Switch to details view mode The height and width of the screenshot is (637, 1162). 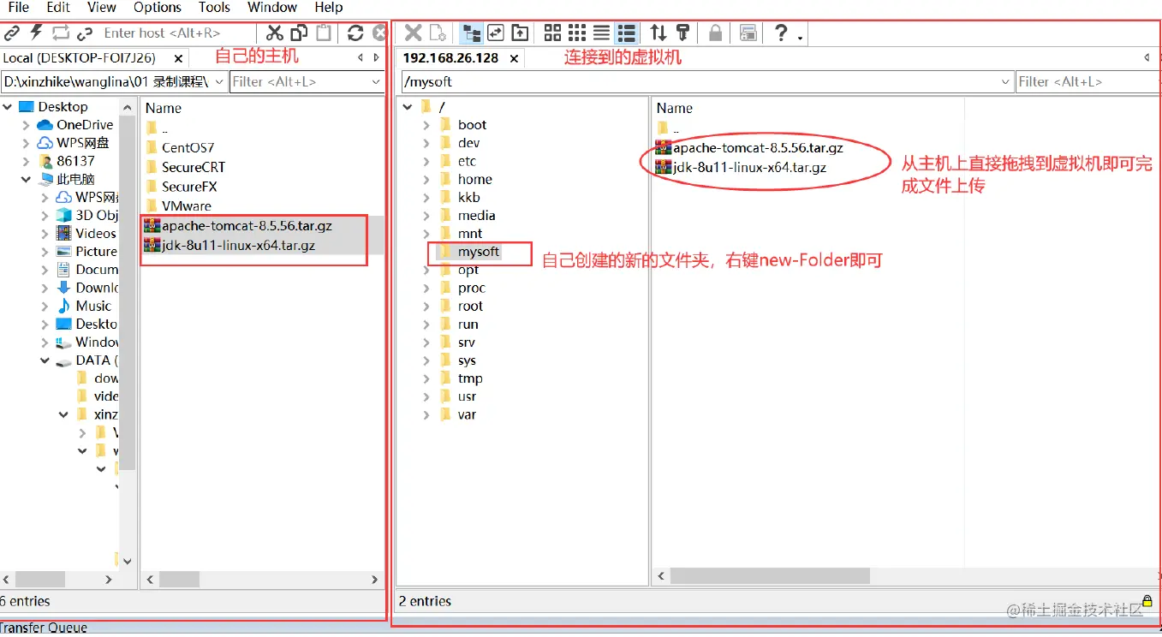pyautogui.click(x=627, y=33)
